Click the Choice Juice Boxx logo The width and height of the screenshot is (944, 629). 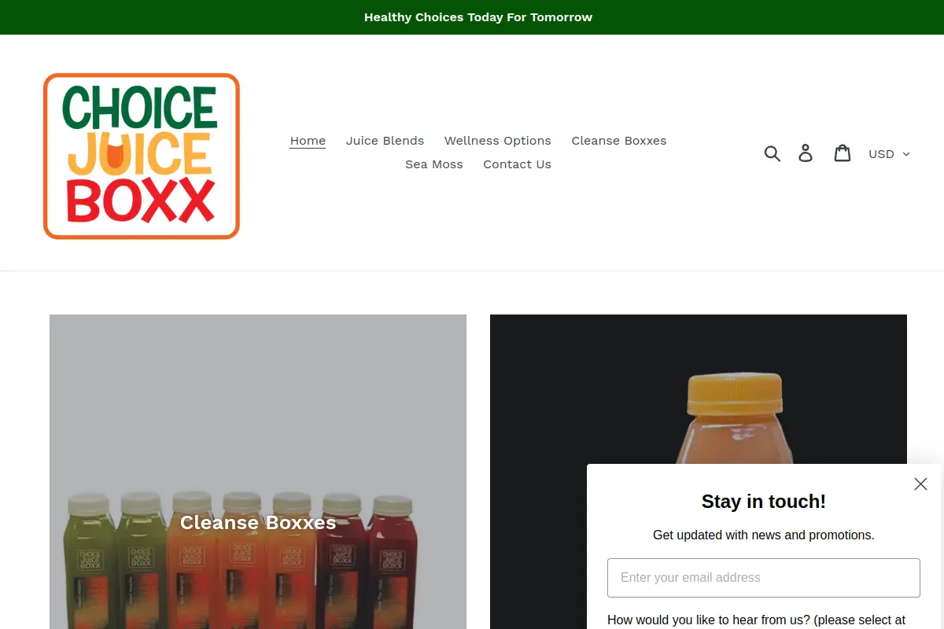[142, 156]
